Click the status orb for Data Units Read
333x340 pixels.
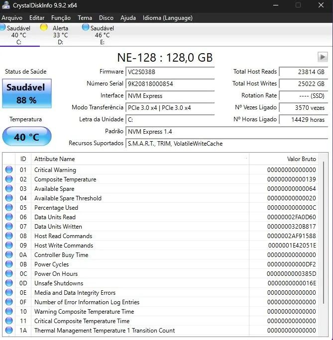[9, 217]
